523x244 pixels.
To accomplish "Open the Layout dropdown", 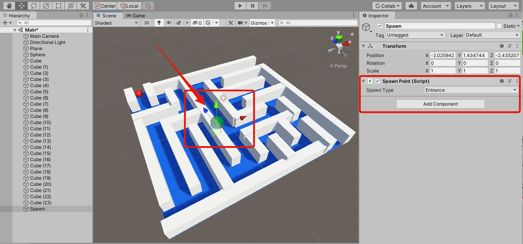I will (x=504, y=6).
